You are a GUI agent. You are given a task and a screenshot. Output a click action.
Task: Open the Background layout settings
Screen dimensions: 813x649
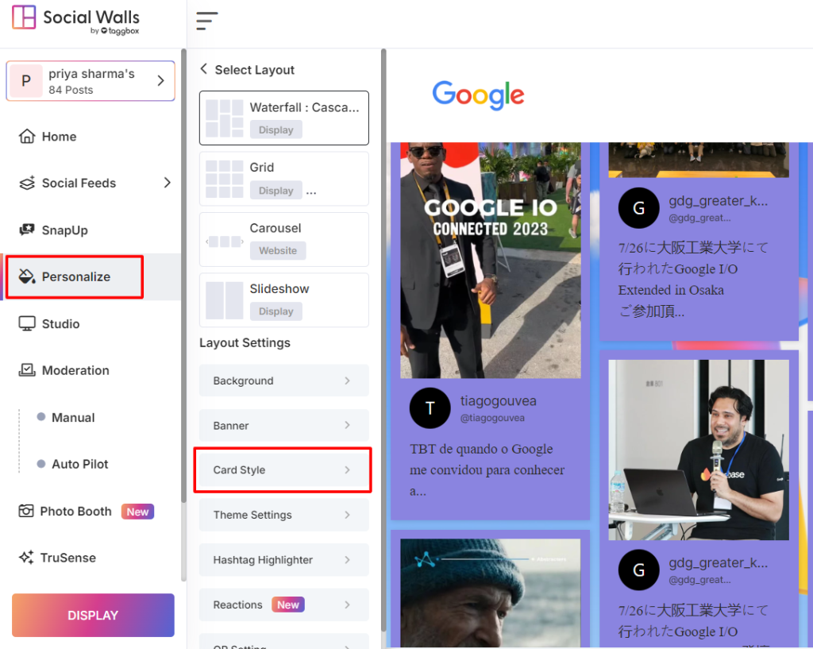coord(283,381)
